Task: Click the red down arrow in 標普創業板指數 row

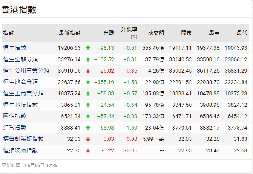Action: 88,139
